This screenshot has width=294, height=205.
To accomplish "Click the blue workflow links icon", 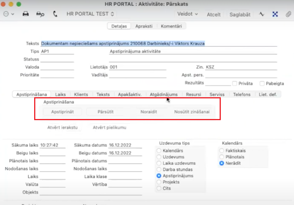I will pyautogui.click(x=275, y=14).
